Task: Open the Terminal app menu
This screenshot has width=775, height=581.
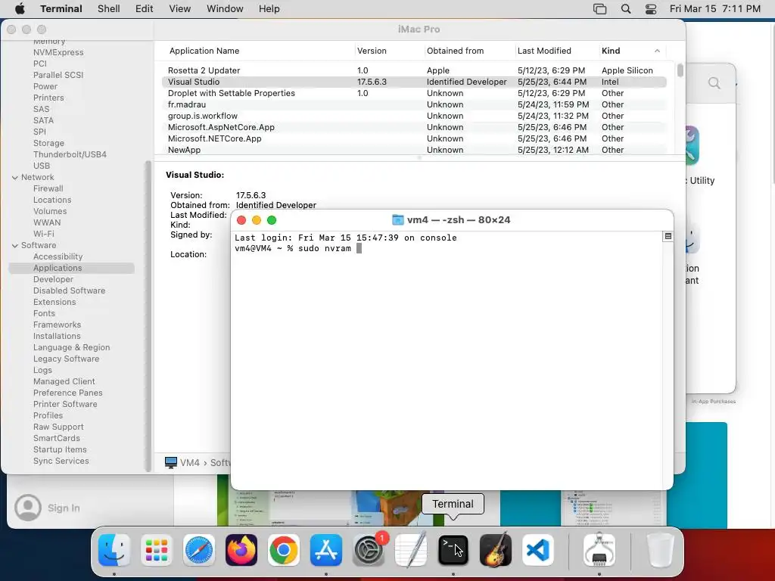Action: pos(61,9)
